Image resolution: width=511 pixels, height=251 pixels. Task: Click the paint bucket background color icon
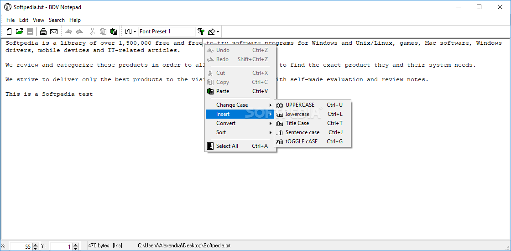pyautogui.click(x=212, y=31)
